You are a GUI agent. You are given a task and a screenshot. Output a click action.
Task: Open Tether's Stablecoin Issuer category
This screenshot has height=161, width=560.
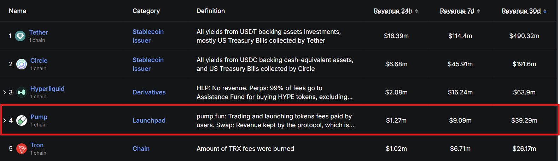coord(148,36)
